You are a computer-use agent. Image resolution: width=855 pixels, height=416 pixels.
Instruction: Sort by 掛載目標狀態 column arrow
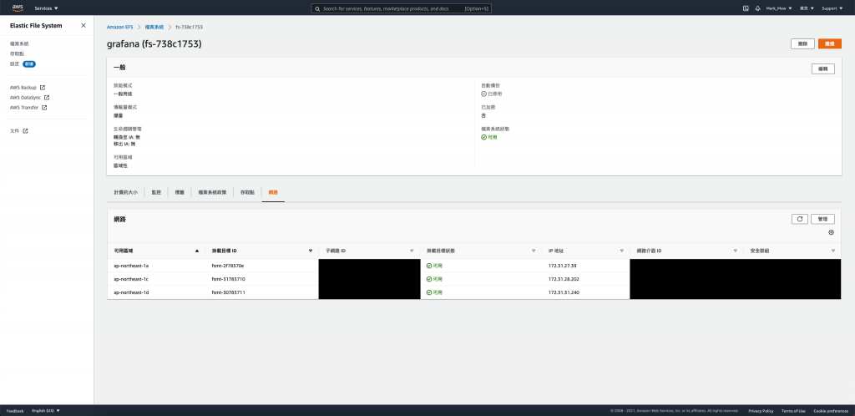tap(534, 251)
